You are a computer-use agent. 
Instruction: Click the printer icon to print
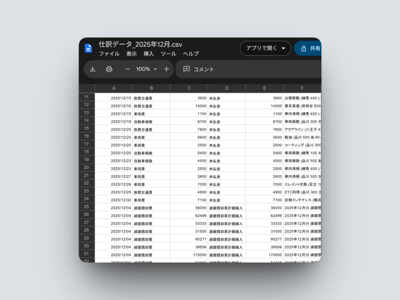(109, 69)
